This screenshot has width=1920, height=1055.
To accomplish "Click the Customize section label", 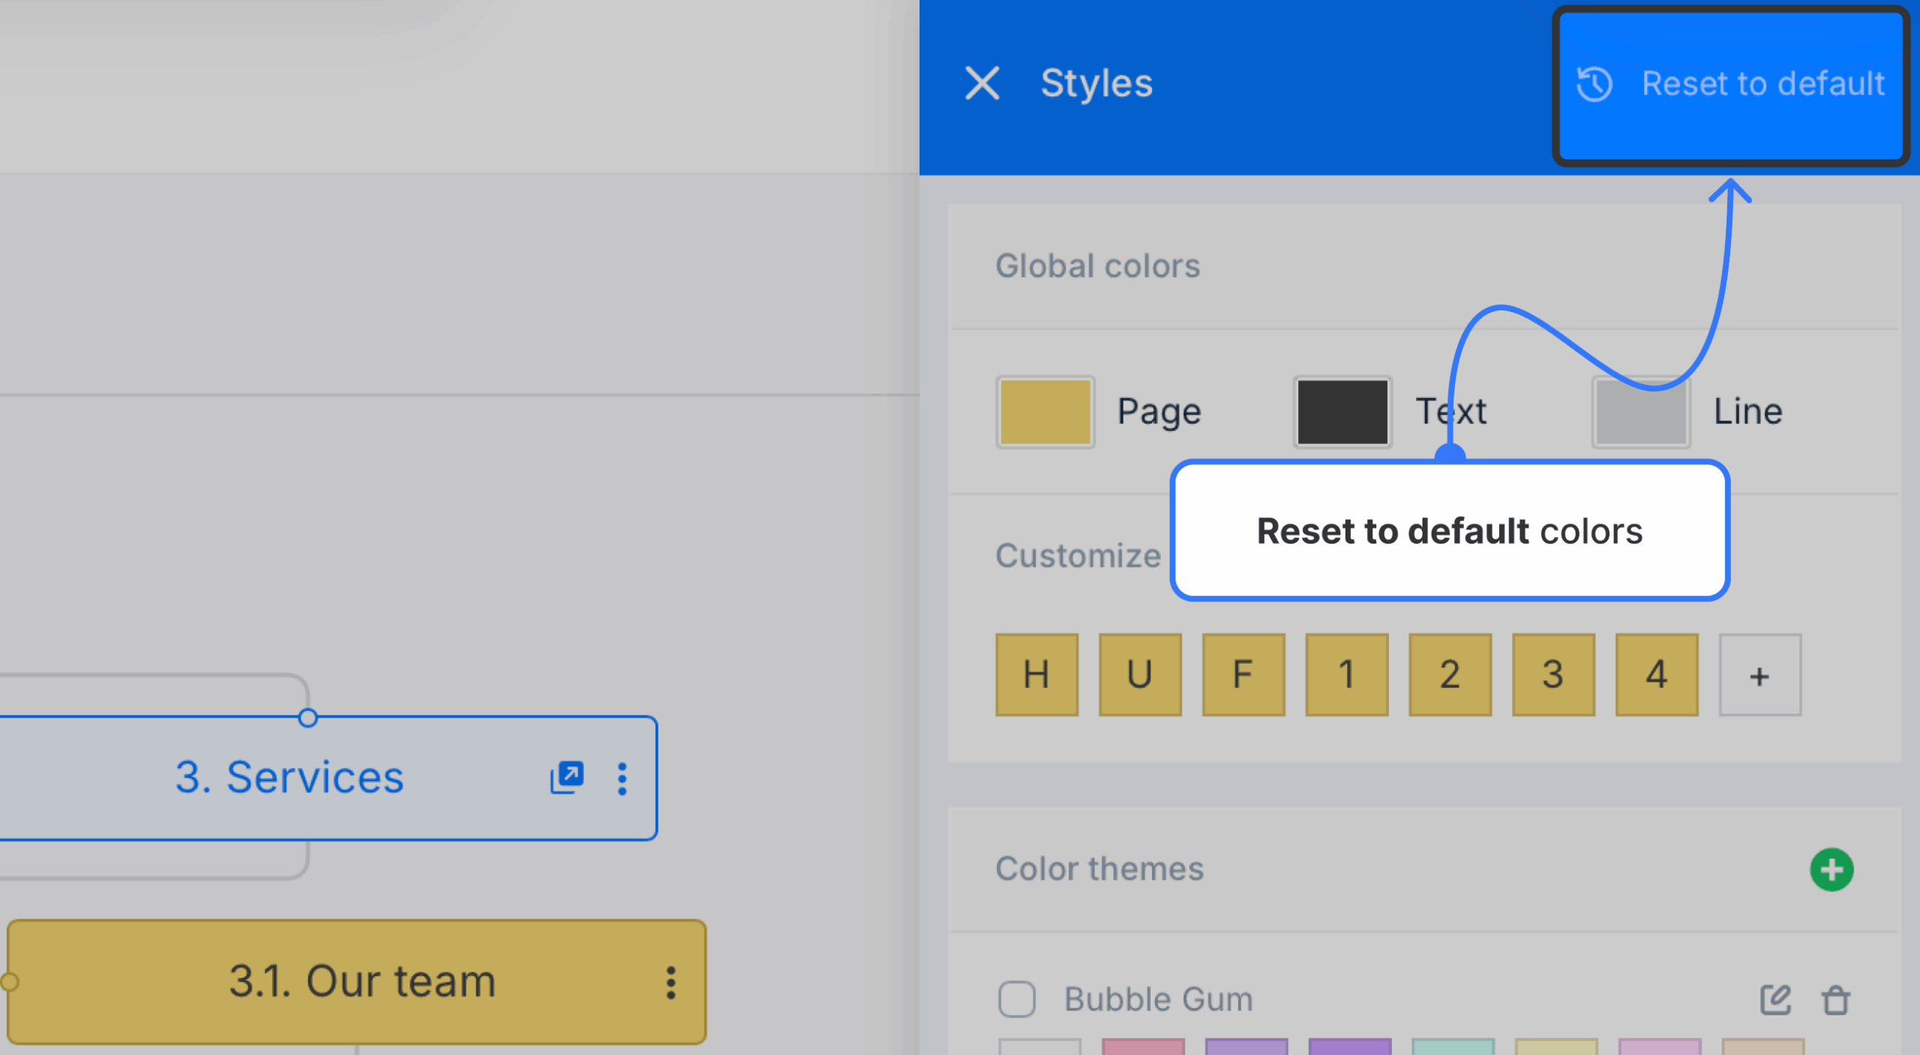I will point(1078,556).
